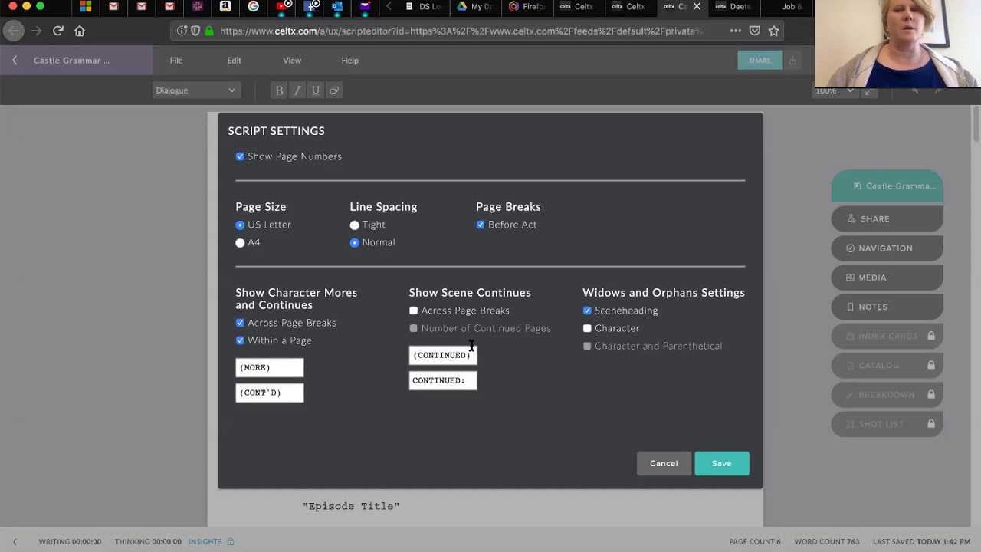981x552 pixels.
Task: Select Tight line spacing
Action: pyautogui.click(x=354, y=225)
